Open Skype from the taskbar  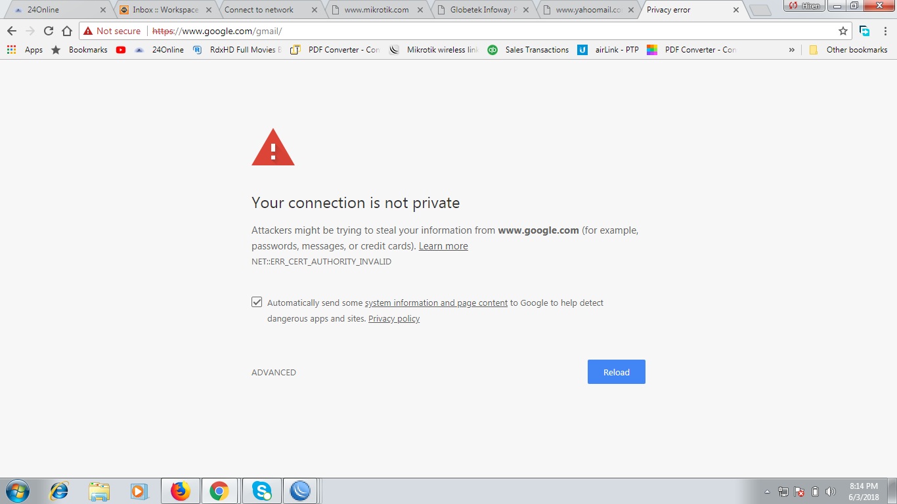[x=261, y=491]
